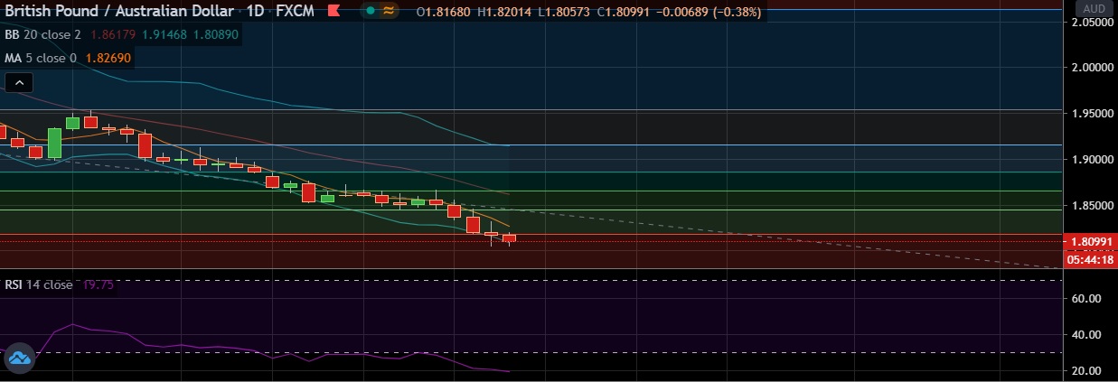Collapse the indicator legend with the caret button
This screenshot has width=1118, height=382.
19,82
